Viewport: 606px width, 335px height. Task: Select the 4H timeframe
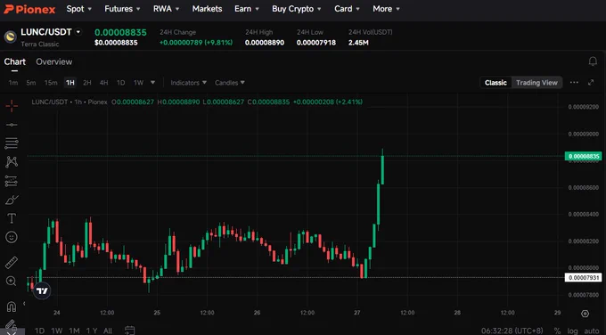click(x=103, y=83)
